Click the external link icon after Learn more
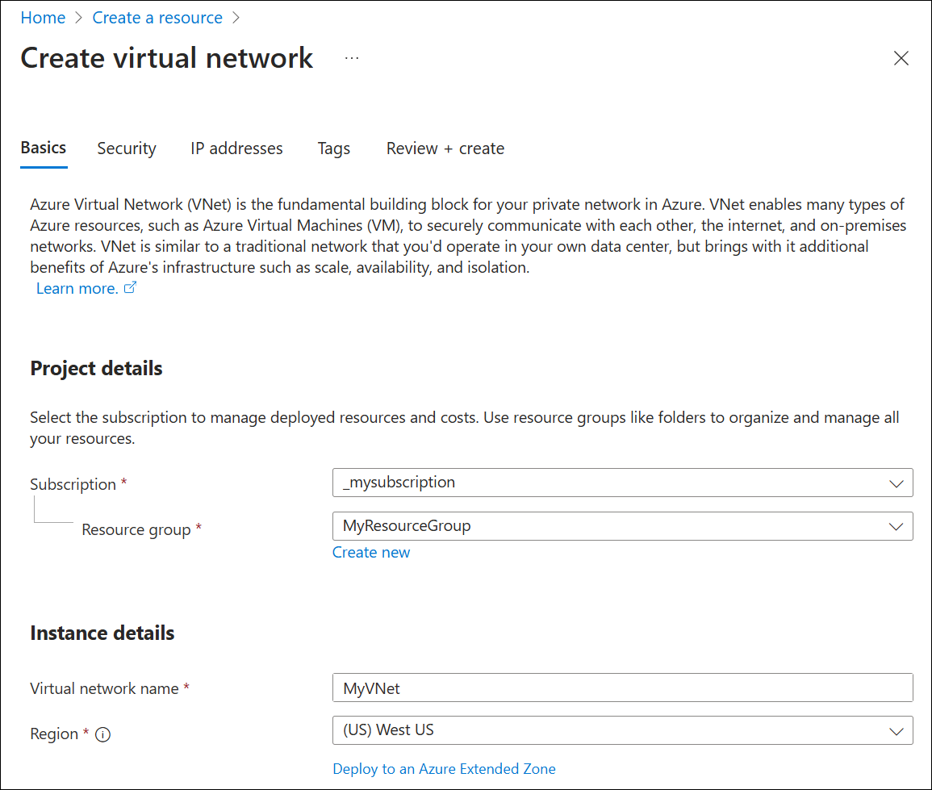Viewport: 932px width, 790px height. click(130, 288)
